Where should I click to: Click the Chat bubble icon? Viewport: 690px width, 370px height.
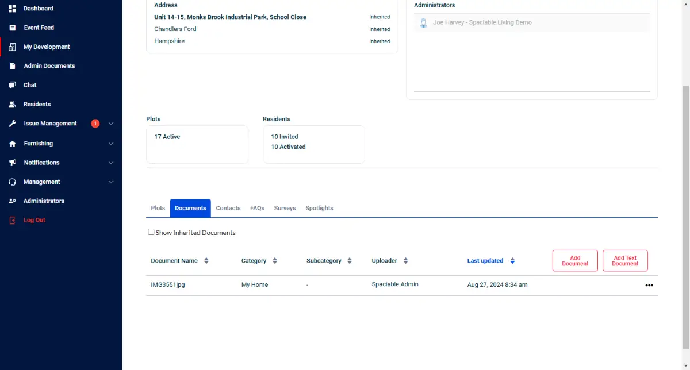pos(12,85)
